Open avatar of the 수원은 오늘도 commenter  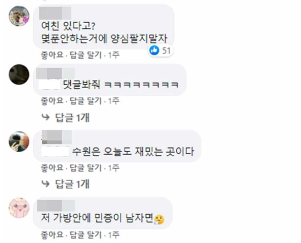(19, 141)
